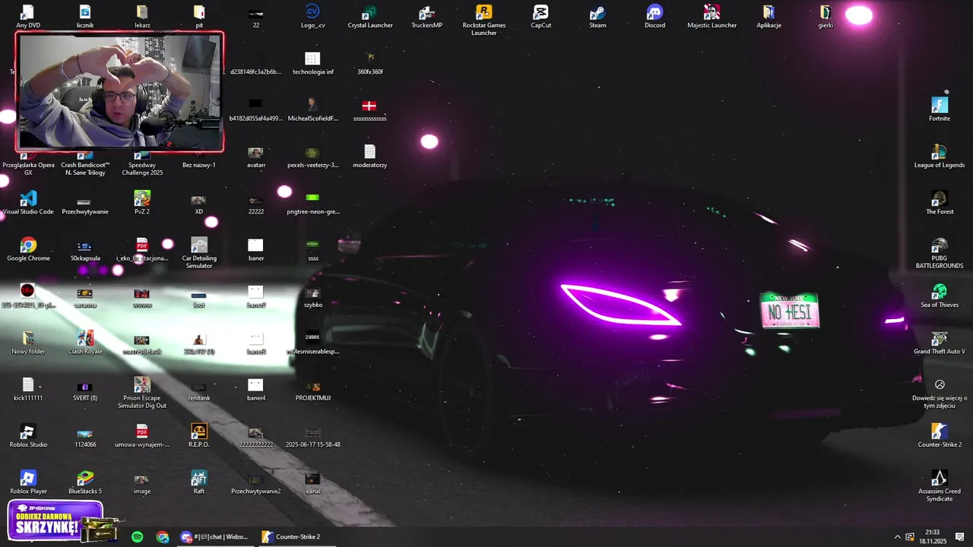Select the SVERT (8) file
Viewport: 973px width, 547px height.
click(x=85, y=389)
